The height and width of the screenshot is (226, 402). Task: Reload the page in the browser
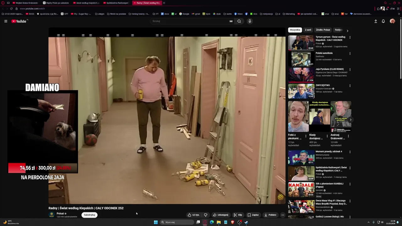click(x=11, y=8)
